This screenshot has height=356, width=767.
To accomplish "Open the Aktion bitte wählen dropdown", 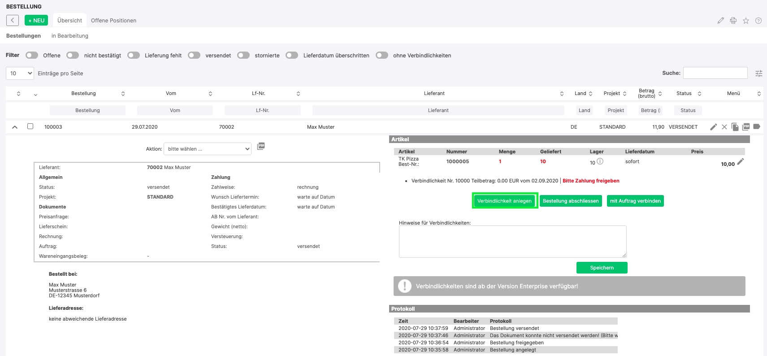I will 208,149.
